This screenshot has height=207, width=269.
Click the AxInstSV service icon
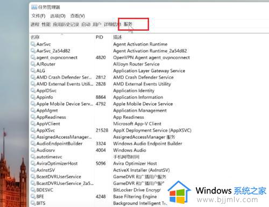pyautogui.click(x=33, y=170)
